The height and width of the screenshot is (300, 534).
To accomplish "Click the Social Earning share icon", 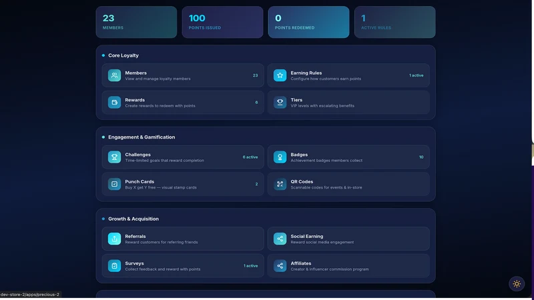I will pos(280,239).
